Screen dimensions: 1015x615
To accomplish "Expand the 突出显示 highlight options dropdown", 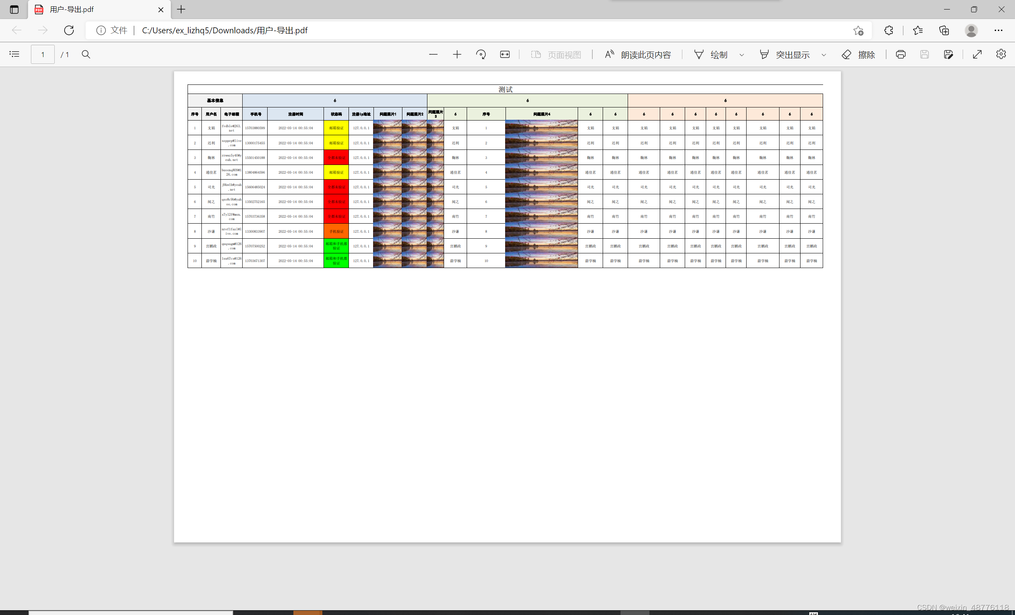I will [823, 55].
